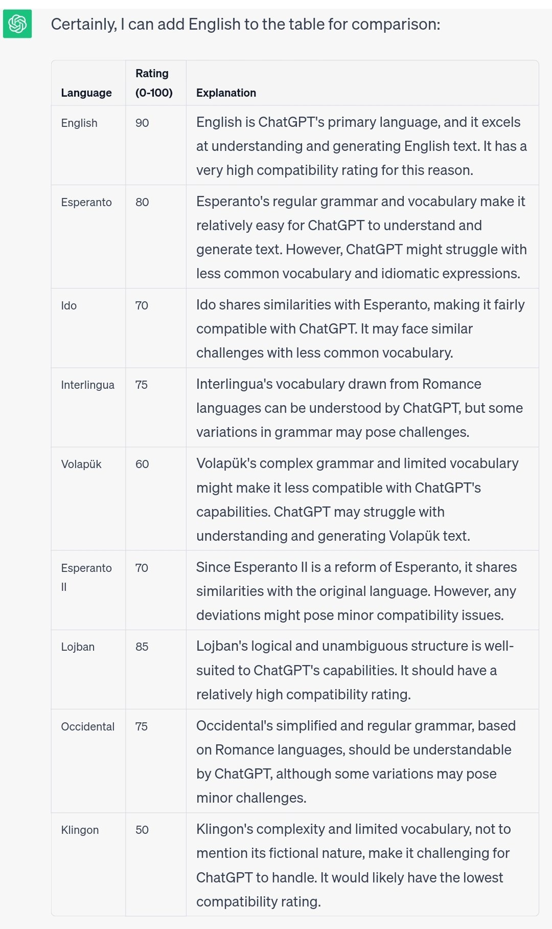
Task: Select the Volapük row label
Action: [x=81, y=464]
